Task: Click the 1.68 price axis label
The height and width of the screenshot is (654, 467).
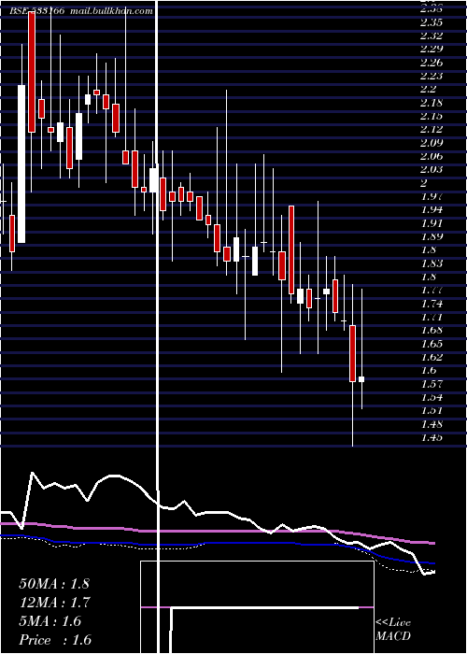Action: 432,330
